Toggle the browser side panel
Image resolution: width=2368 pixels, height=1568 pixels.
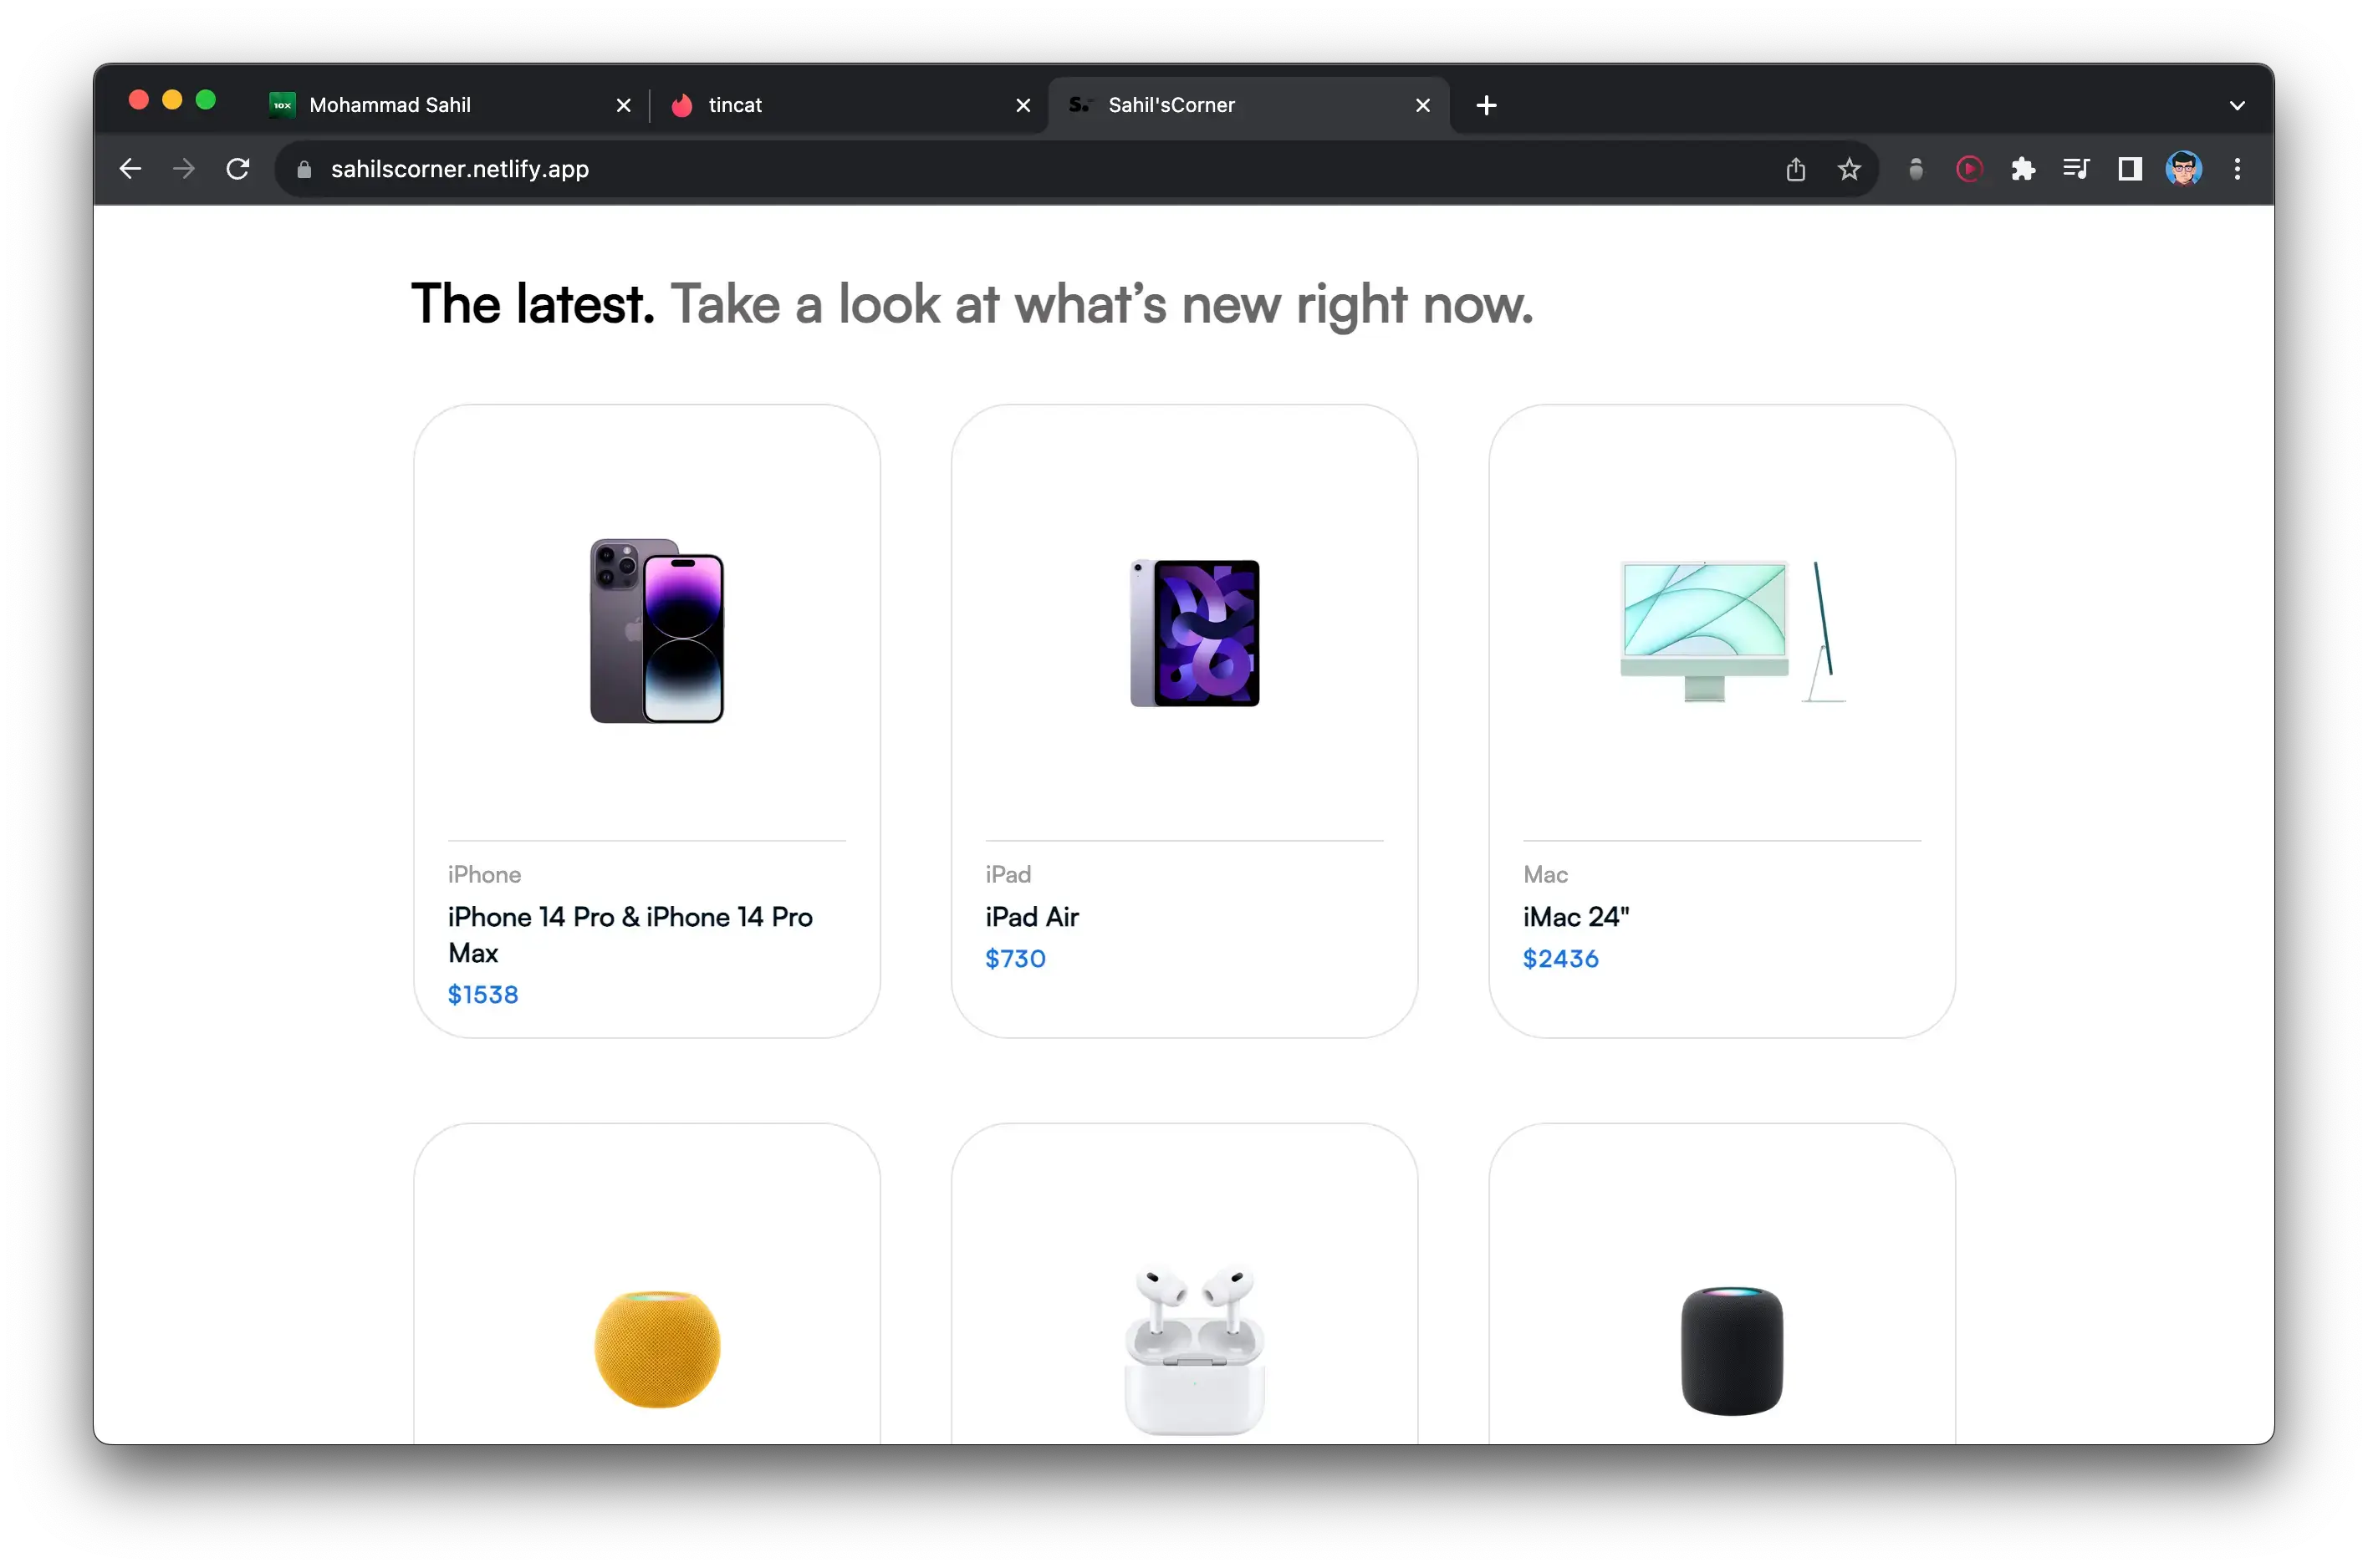2130,169
